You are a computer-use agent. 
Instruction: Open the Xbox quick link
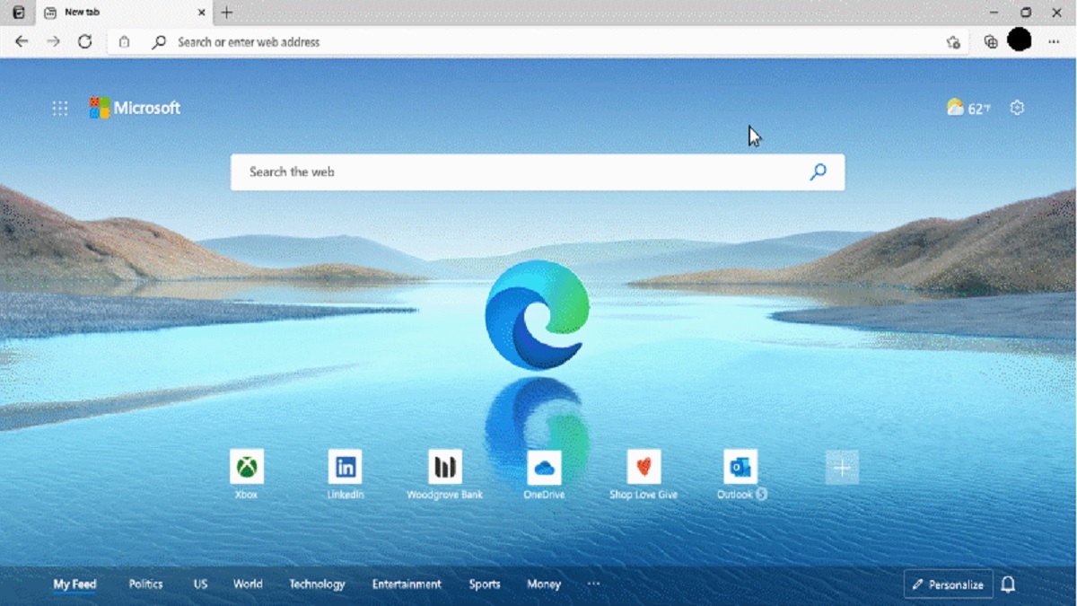click(246, 475)
